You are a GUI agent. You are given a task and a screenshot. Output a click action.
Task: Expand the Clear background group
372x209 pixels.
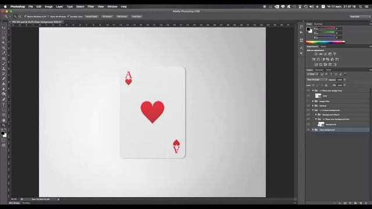coord(313,130)
